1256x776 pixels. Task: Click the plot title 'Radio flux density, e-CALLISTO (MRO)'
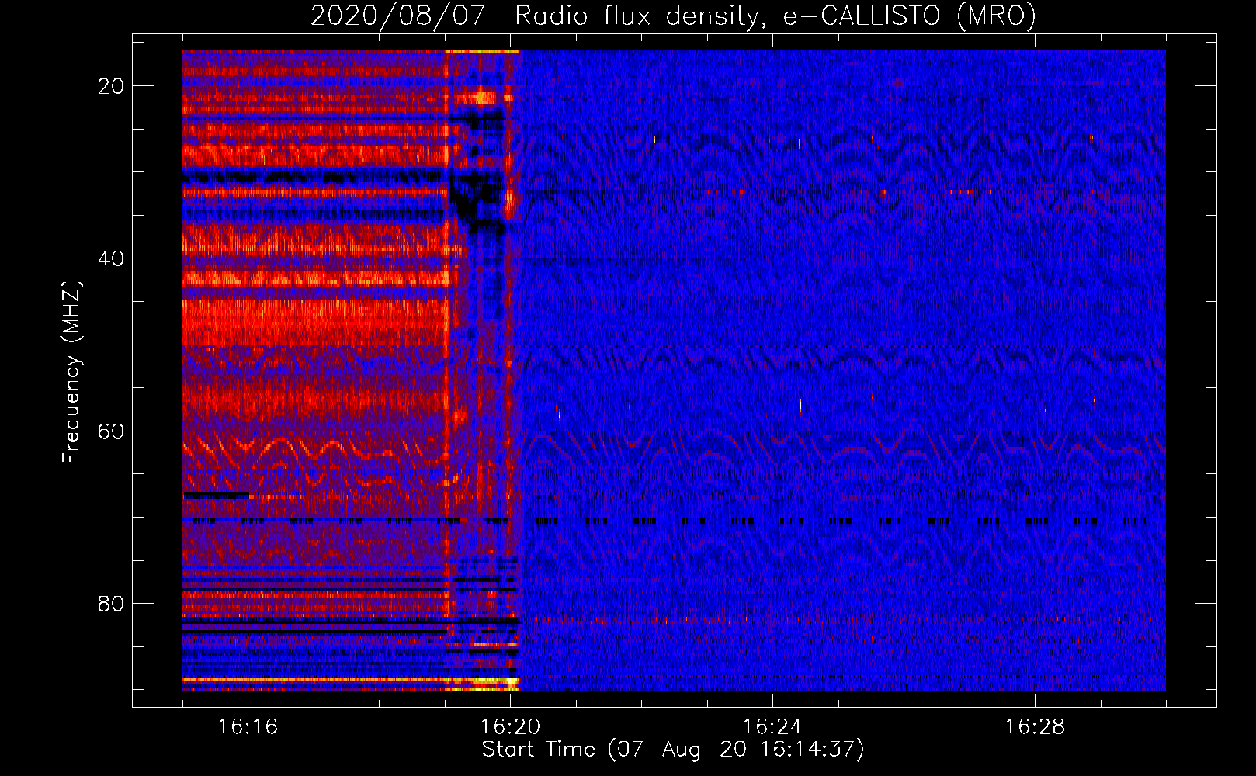(775, 16)
